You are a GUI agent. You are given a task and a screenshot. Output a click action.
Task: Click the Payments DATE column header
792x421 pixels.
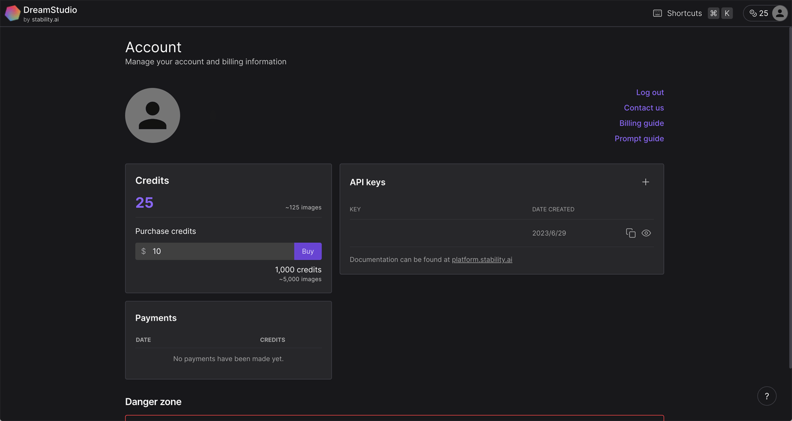pos(143,340)
